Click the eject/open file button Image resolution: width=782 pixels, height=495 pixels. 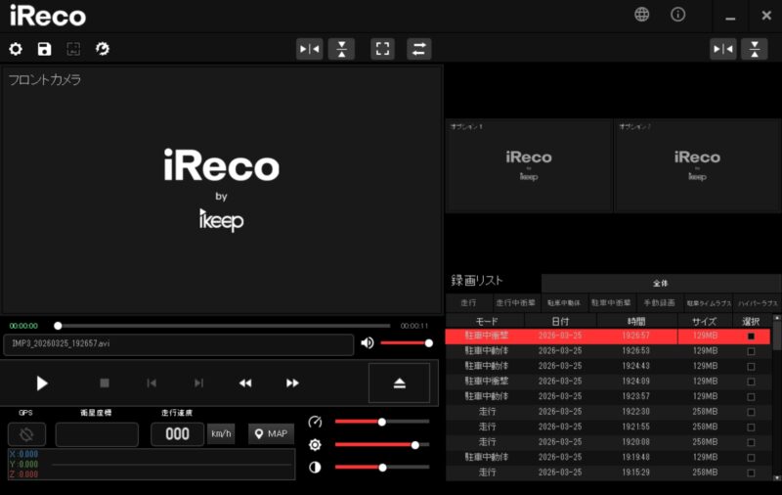pyautogui.click(x=399, y=382)
